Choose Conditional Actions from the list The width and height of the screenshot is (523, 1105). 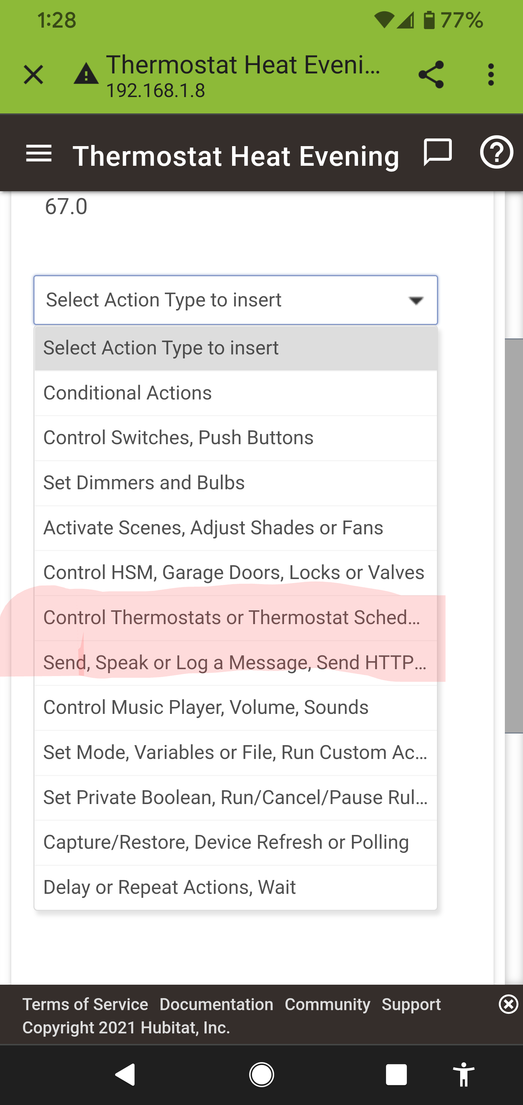click(x=236, y=393)
